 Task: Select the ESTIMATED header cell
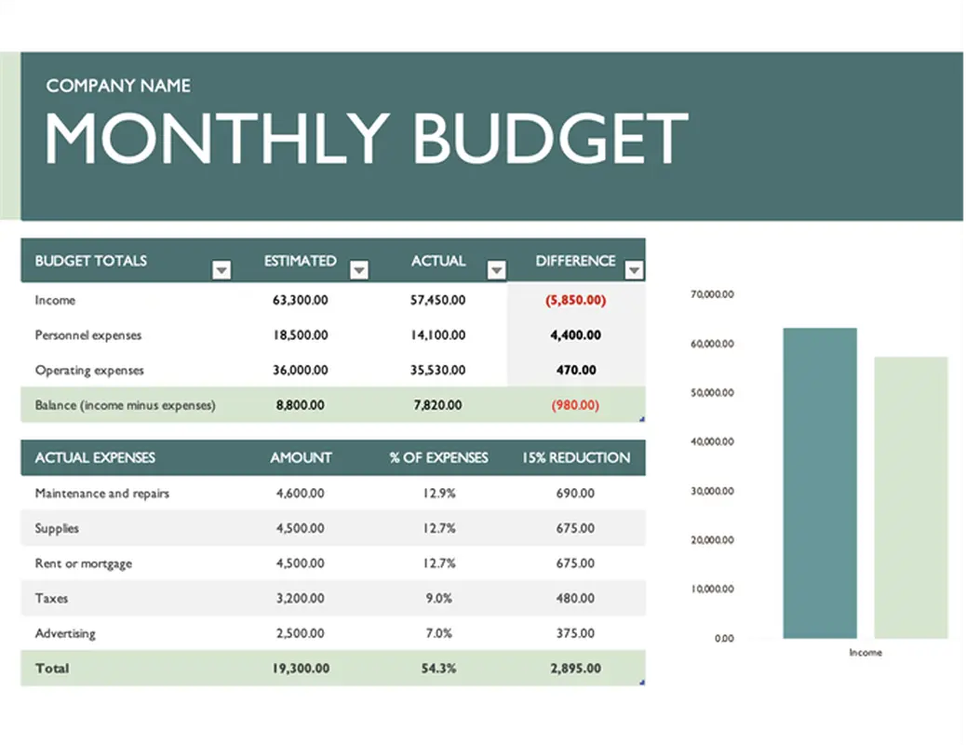coord(300,261)
